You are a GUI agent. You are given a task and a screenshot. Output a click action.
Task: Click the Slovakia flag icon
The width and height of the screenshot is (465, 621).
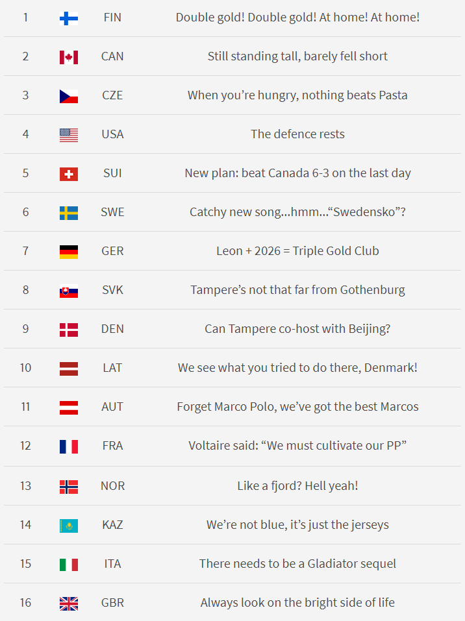(69, 291)
